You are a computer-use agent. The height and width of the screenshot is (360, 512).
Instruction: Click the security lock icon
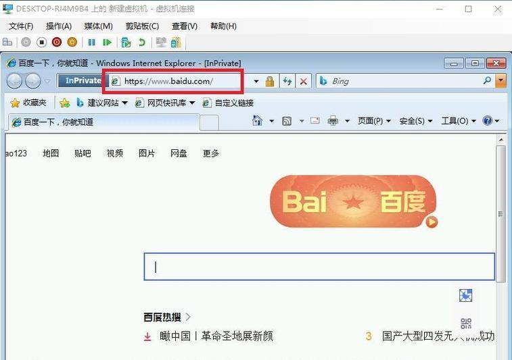270,81
